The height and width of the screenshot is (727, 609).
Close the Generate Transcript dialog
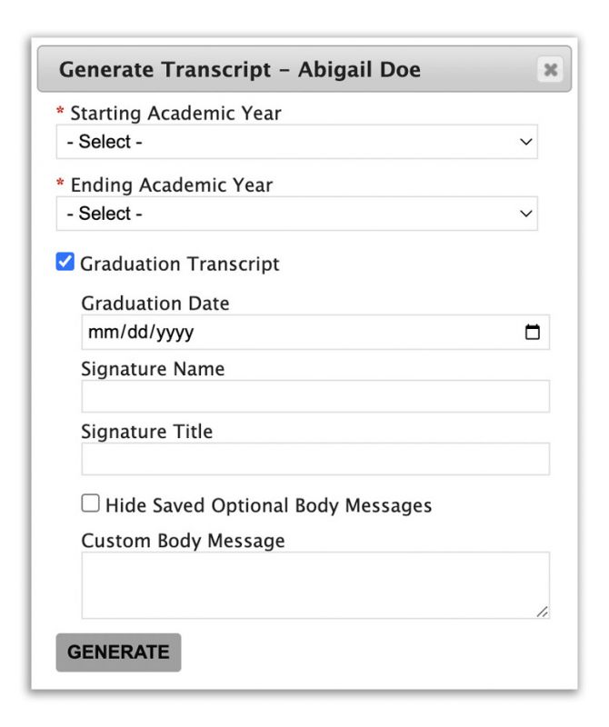(550, 70)
